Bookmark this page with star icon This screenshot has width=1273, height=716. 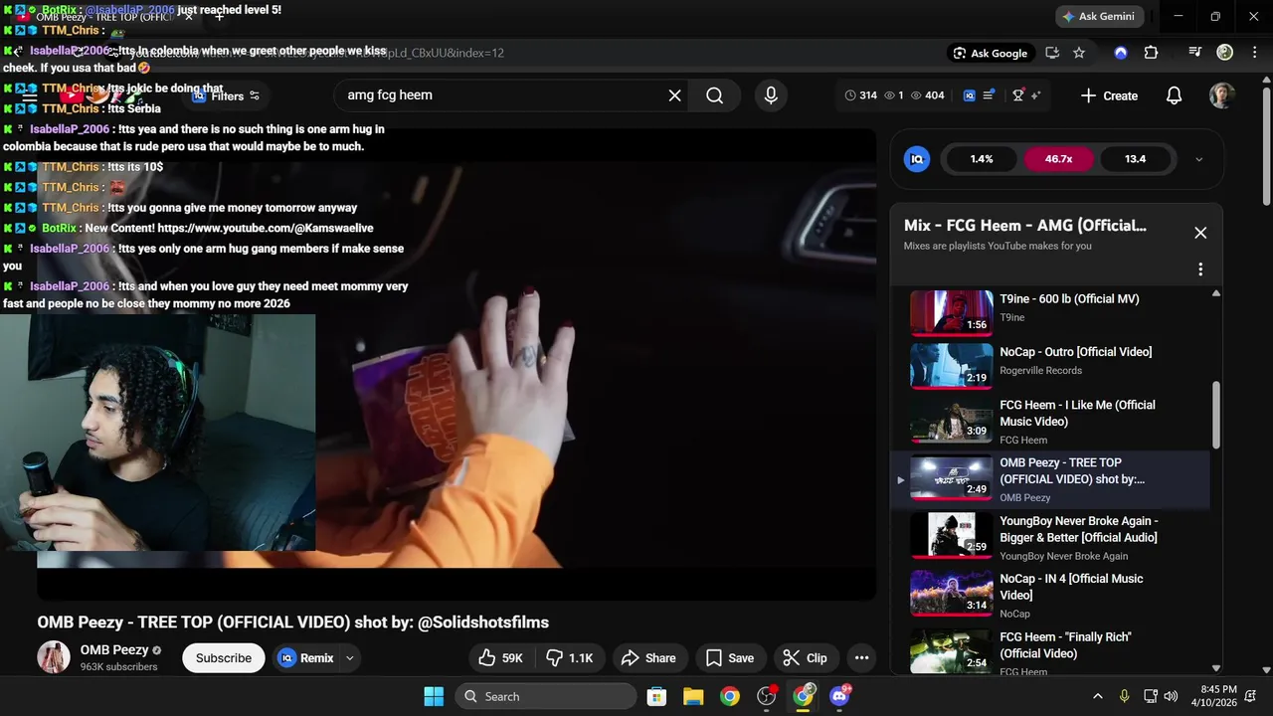click(1079, 53)
